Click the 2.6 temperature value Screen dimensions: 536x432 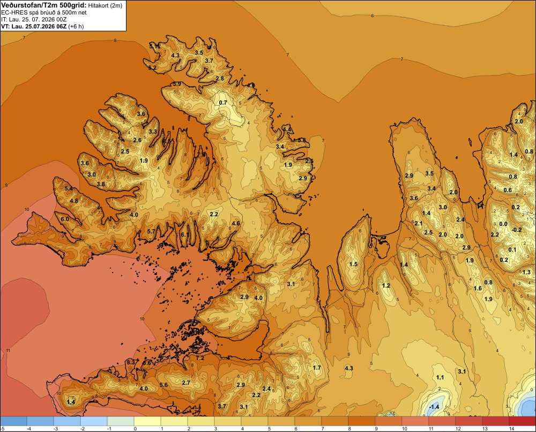coord(137,140)
